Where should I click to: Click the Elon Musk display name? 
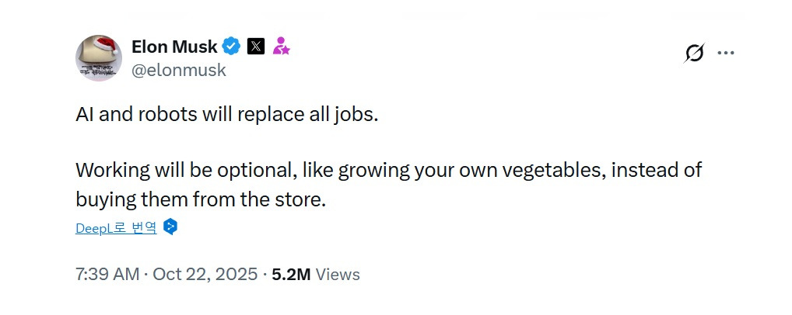pos(174,47)
